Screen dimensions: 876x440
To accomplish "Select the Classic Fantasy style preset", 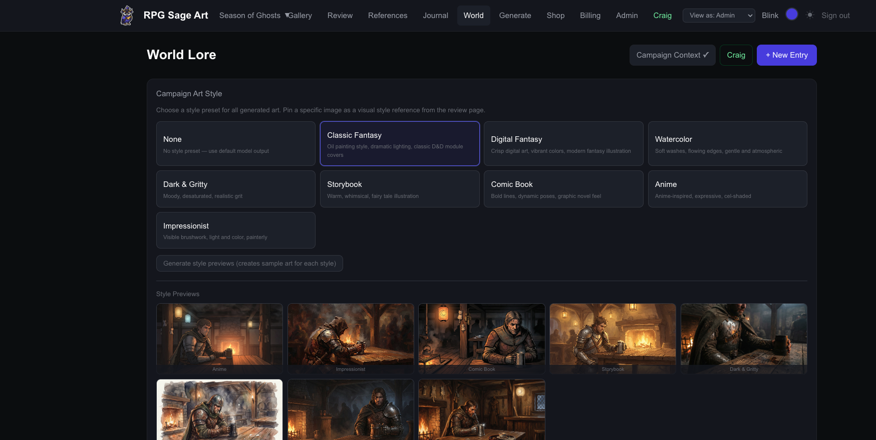I will point(400,144).
